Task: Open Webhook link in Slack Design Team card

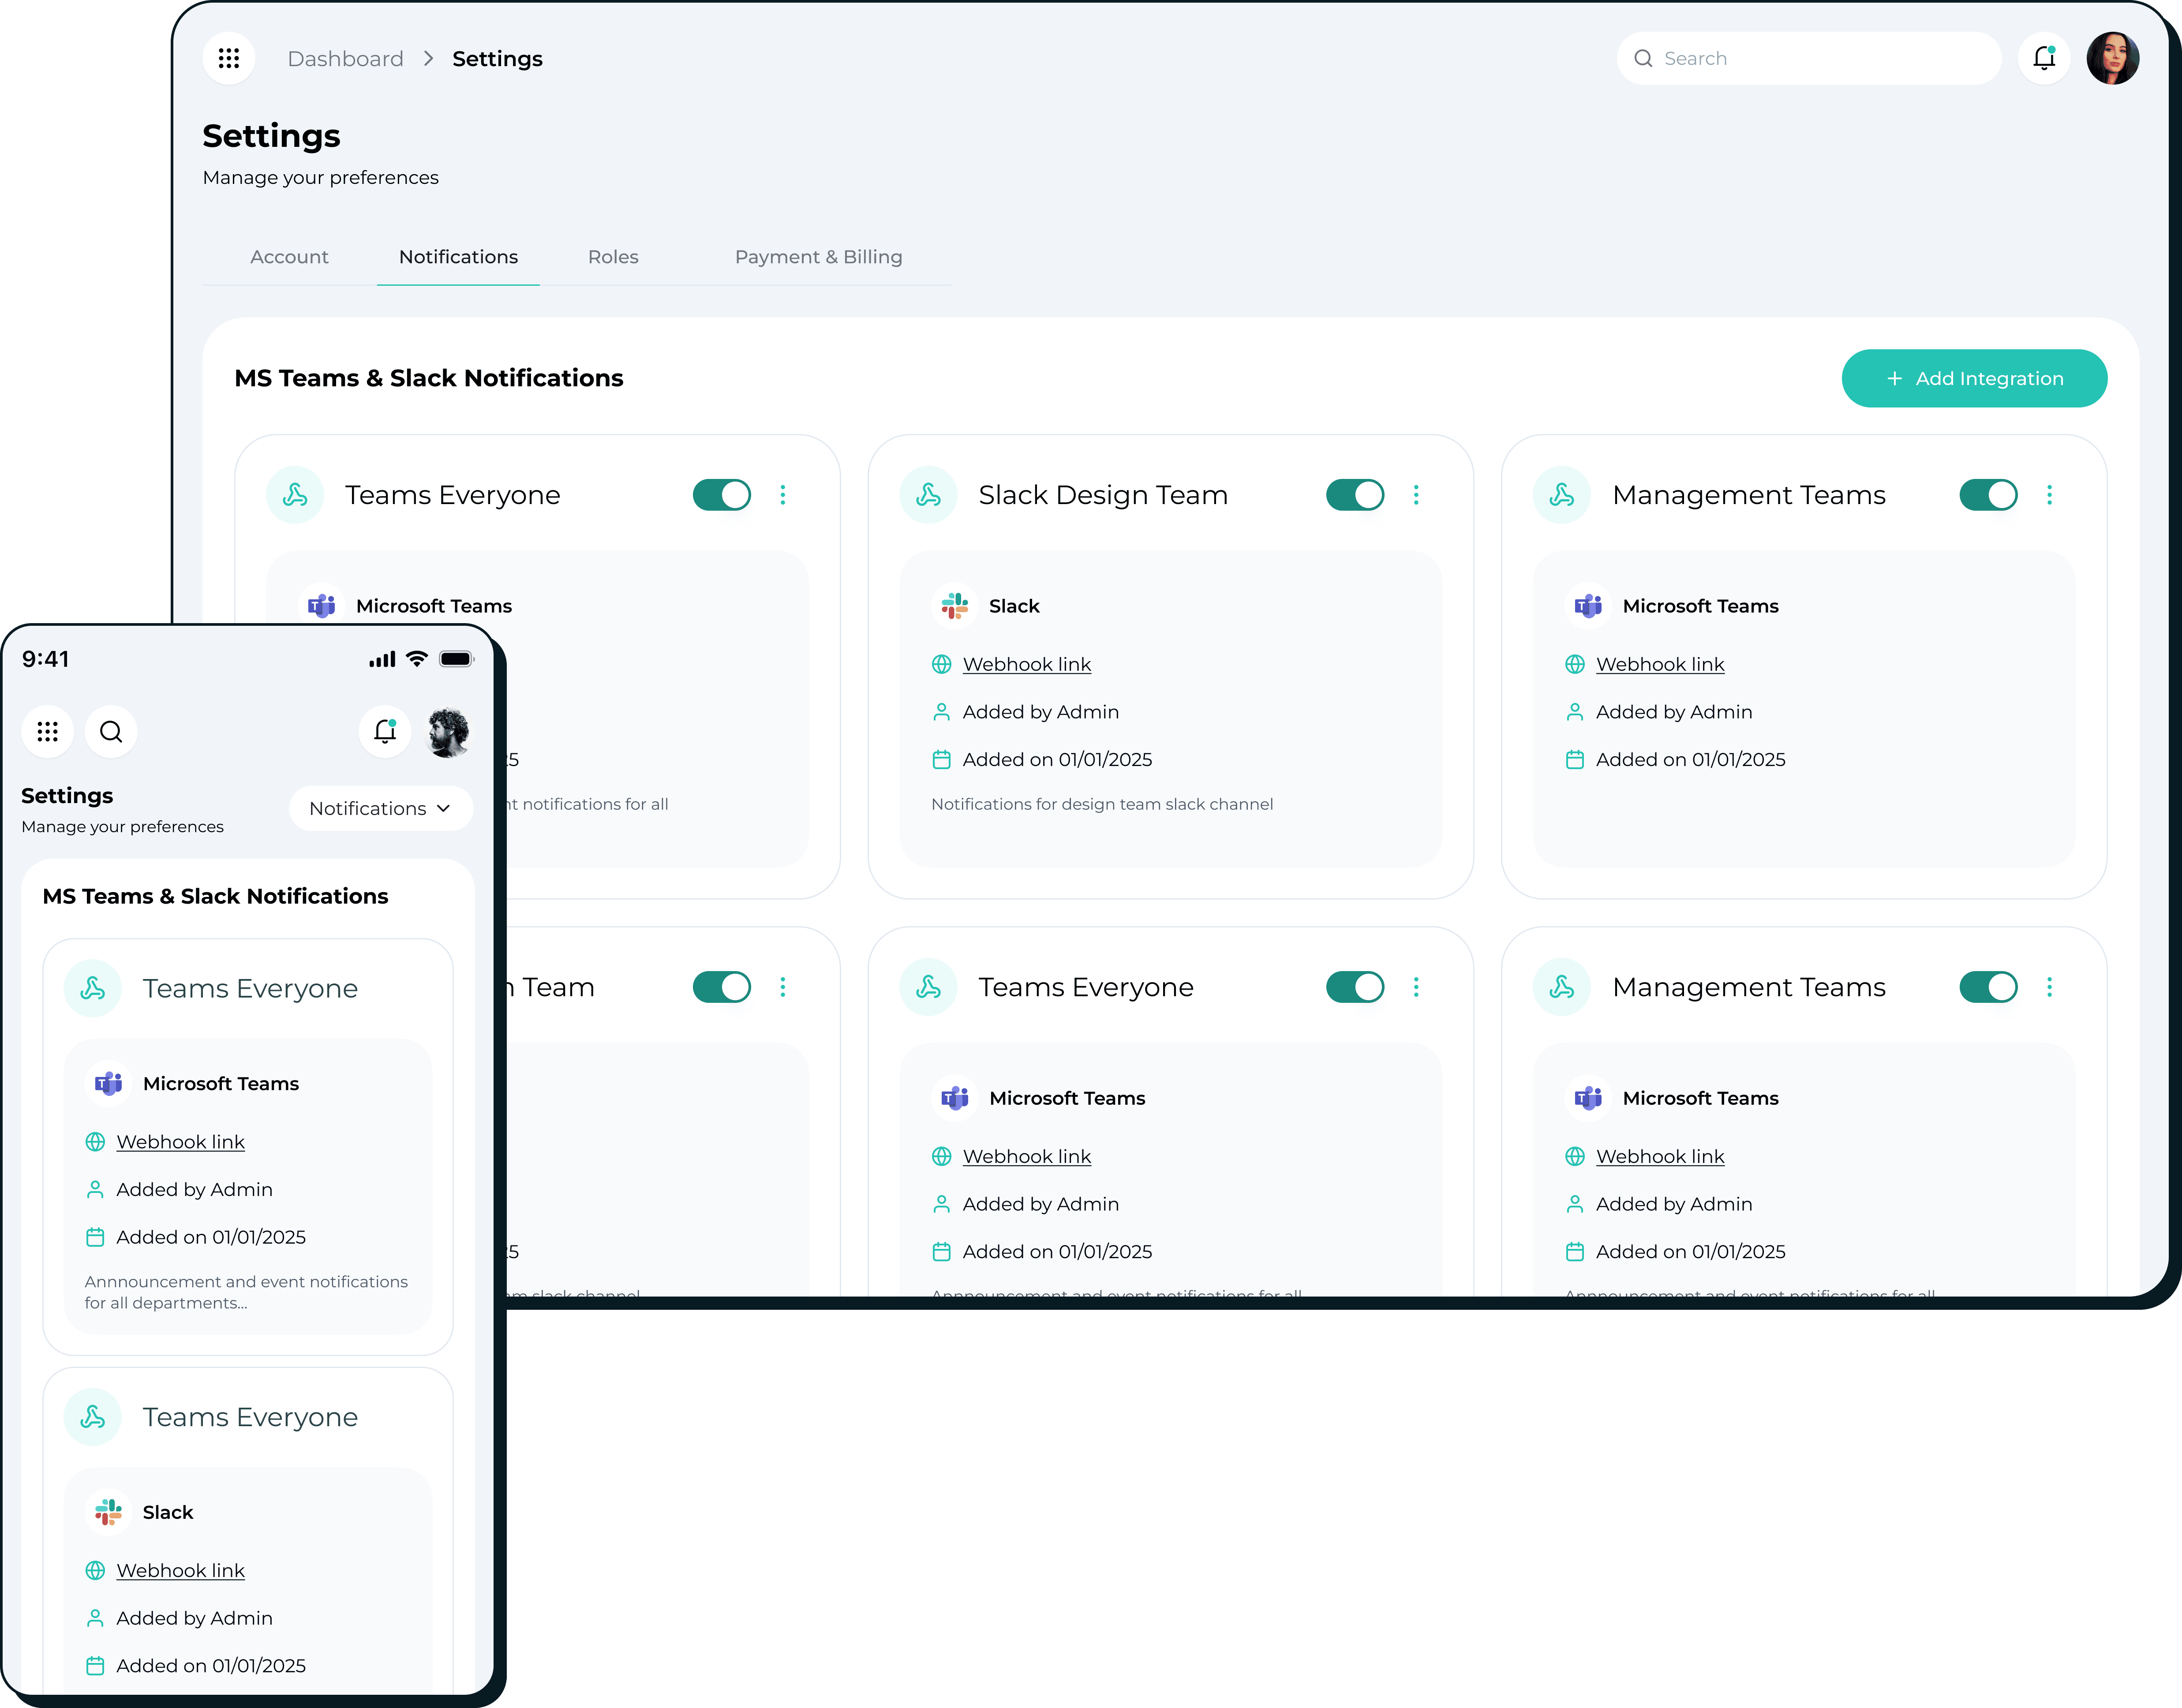Action: (x=1026, y=664)
